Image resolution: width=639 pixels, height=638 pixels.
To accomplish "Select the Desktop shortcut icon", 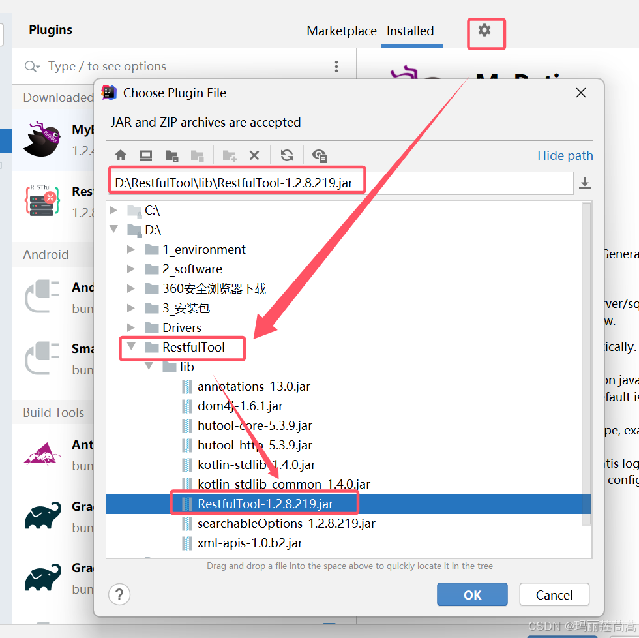I will pos(146,155).
